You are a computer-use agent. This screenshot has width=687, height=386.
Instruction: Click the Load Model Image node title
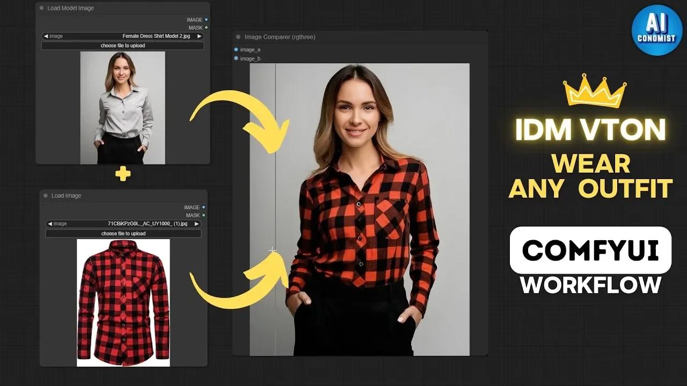click(70, 8)
